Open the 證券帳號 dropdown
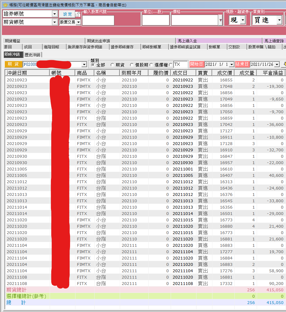The height and width of the screenshot is (312, 286). click(x=54, y=14)
